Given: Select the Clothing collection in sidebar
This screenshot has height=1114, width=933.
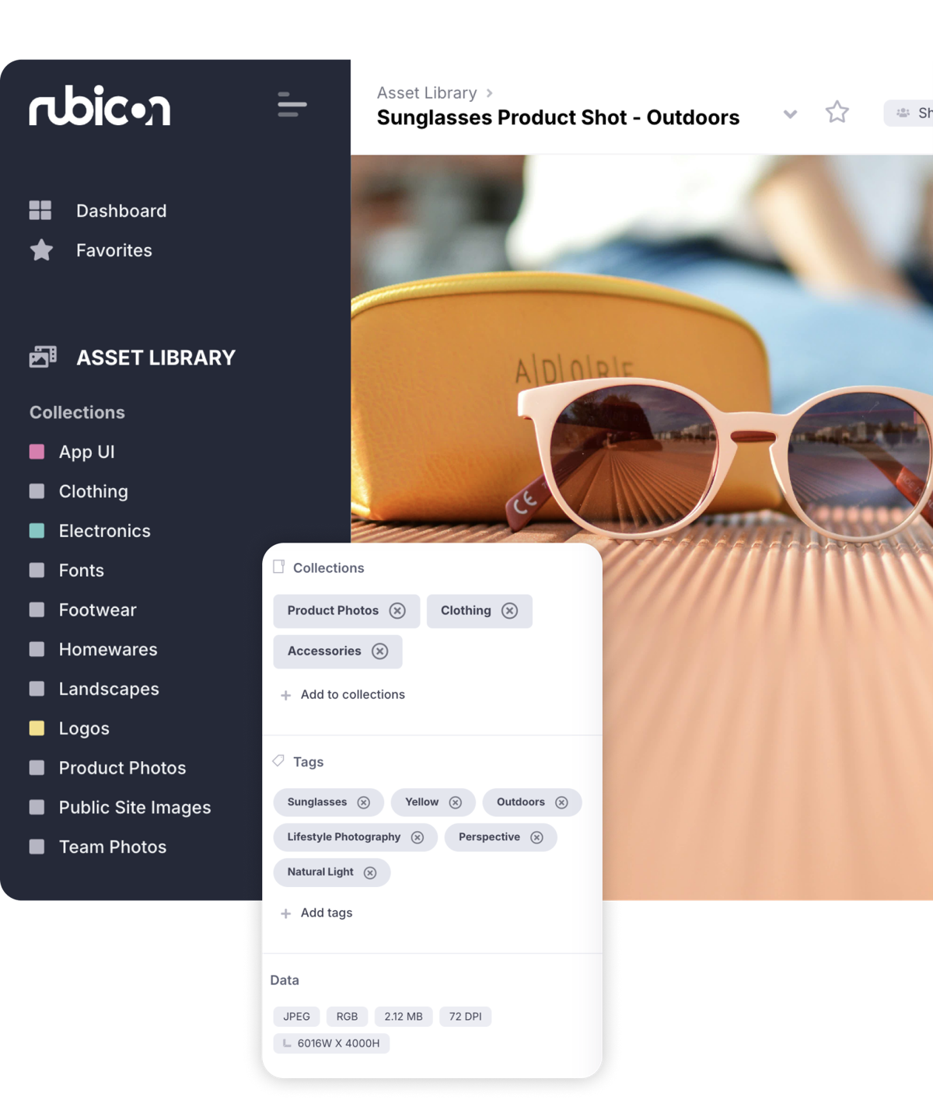Looking at the screenshot, I should click(x=93, y=491).
